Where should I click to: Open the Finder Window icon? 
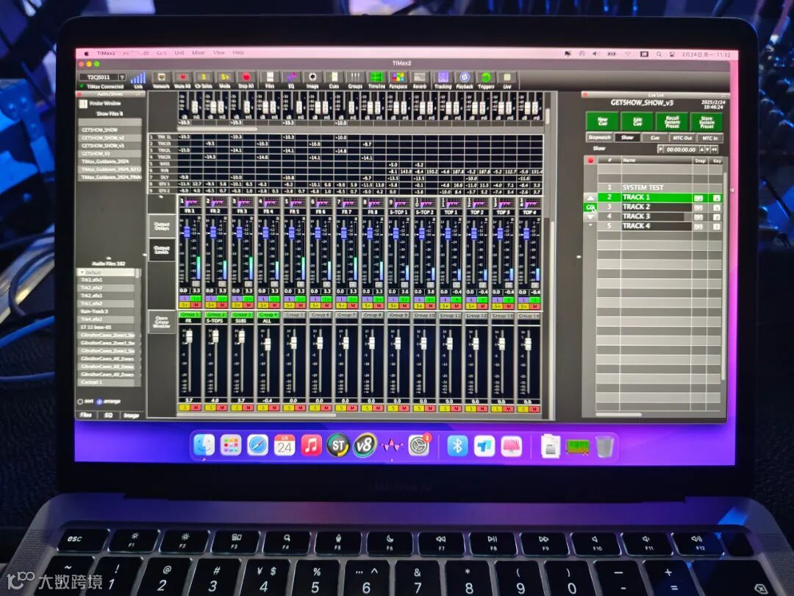(83, 104)
